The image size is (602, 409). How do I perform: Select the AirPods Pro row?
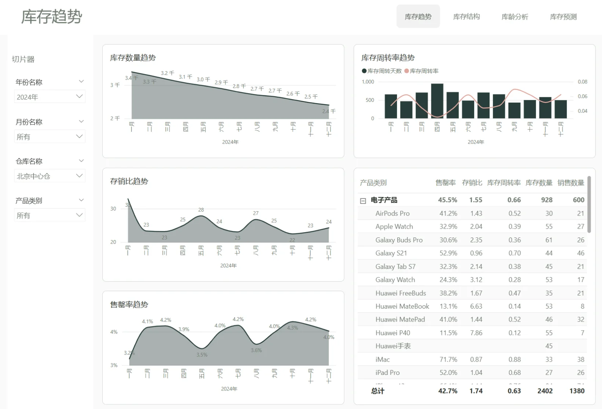point(472,213)
